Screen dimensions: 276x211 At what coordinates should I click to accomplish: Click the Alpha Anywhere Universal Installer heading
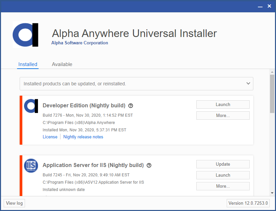[134, 33]
